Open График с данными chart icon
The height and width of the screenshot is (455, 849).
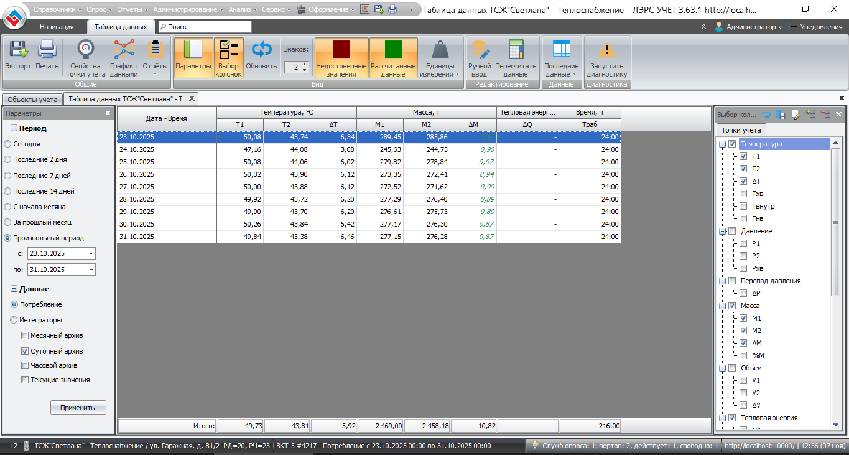click(x=124, y=50)
